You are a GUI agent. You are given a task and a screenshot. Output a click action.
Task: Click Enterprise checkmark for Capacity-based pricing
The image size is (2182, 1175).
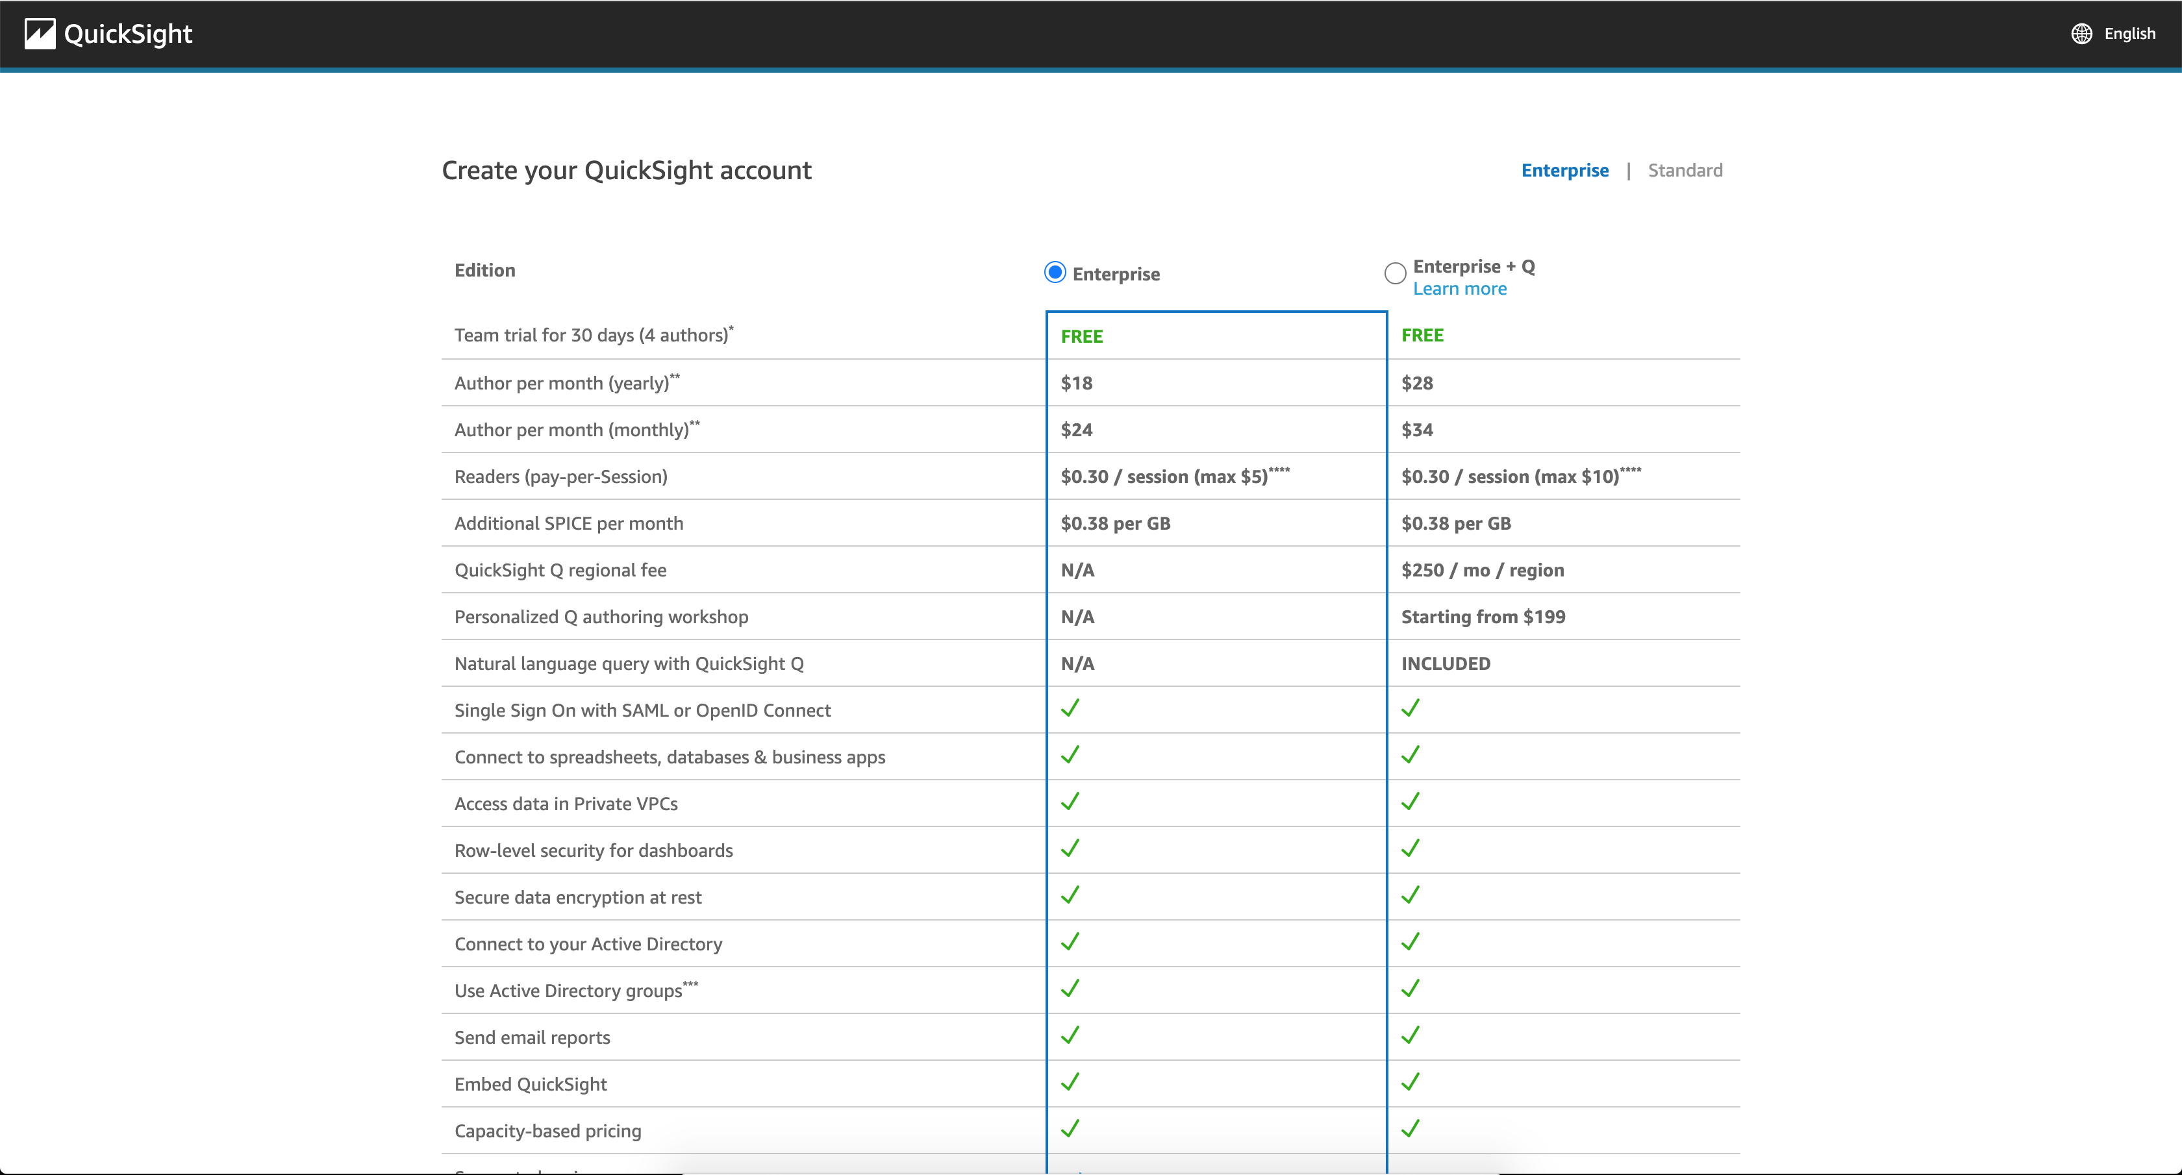click(1070, 1128)
